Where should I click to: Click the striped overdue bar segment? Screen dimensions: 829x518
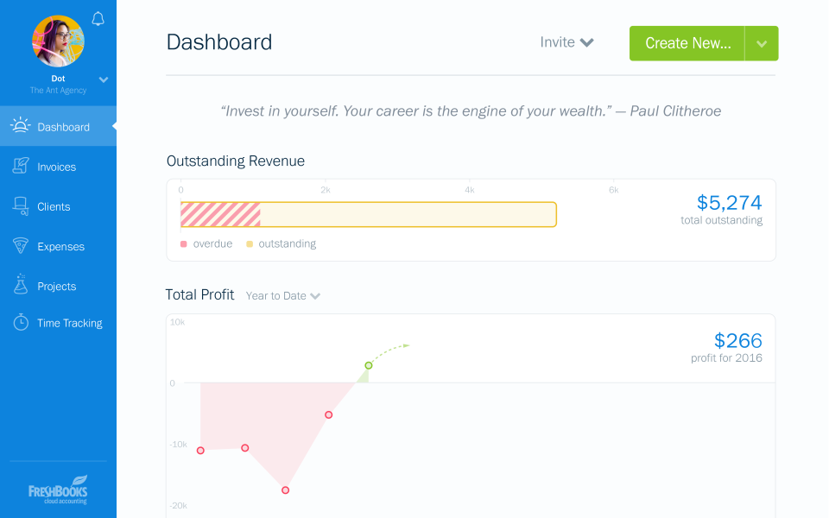tap(220, 215)
